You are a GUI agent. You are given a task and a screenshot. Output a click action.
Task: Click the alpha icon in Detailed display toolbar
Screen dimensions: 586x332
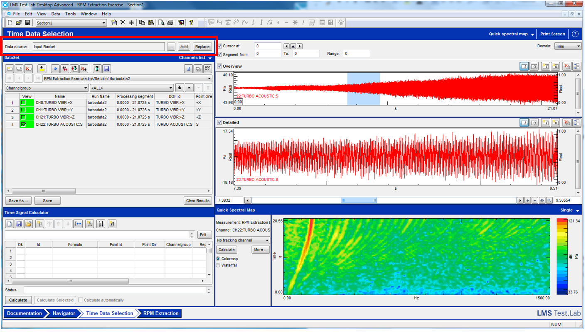coord(534,123)
